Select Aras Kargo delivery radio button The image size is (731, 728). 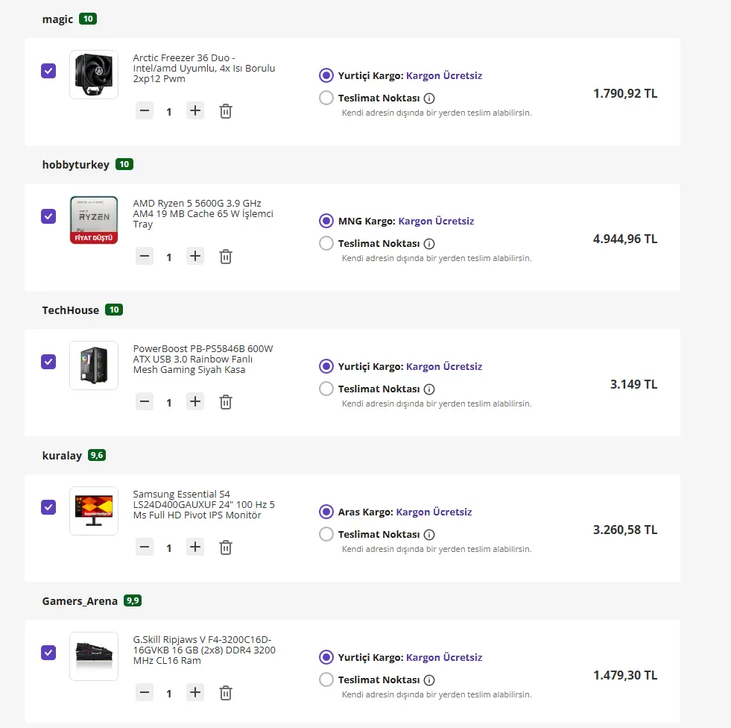coord(326,512)
